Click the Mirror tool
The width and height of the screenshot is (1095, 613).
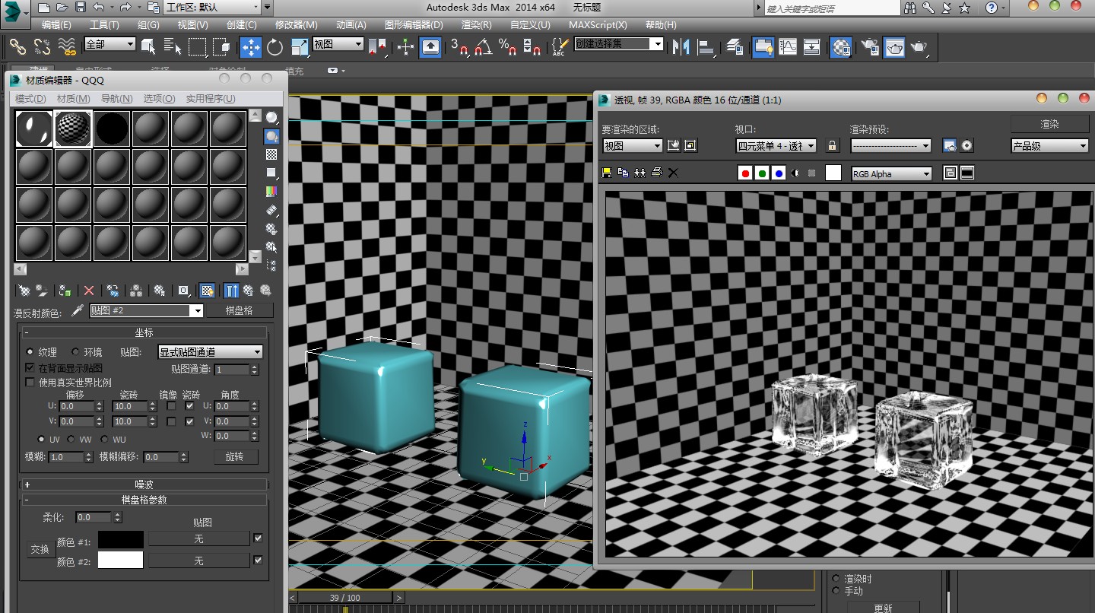click(x=681, y=47)
